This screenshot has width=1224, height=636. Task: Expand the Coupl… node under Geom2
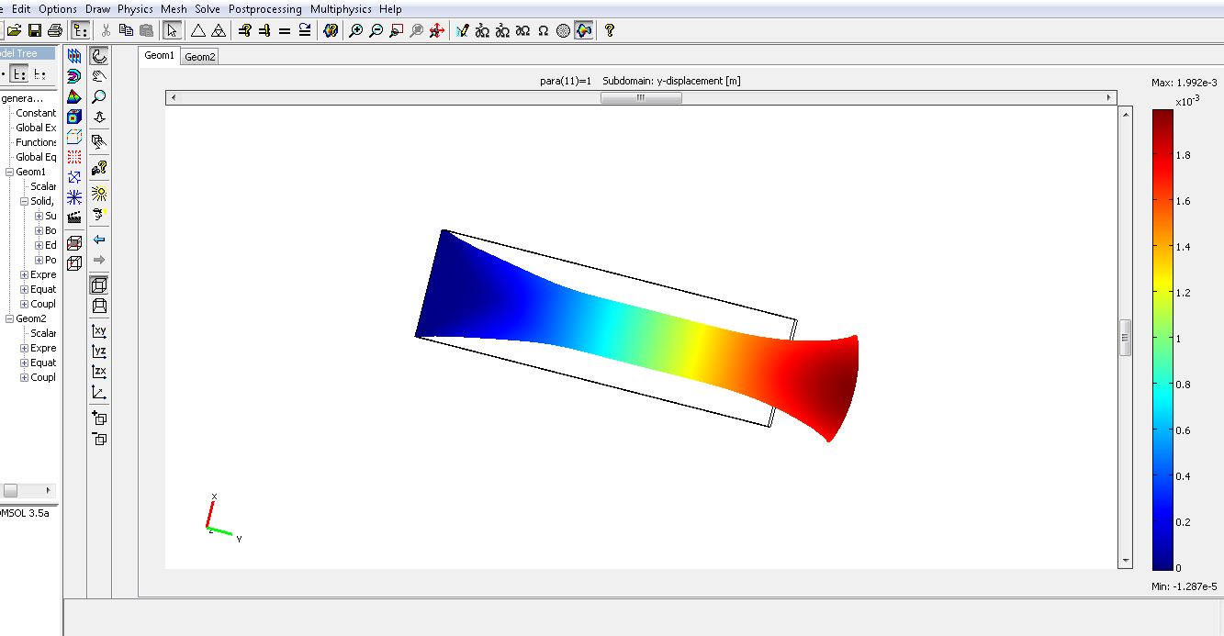24,377
